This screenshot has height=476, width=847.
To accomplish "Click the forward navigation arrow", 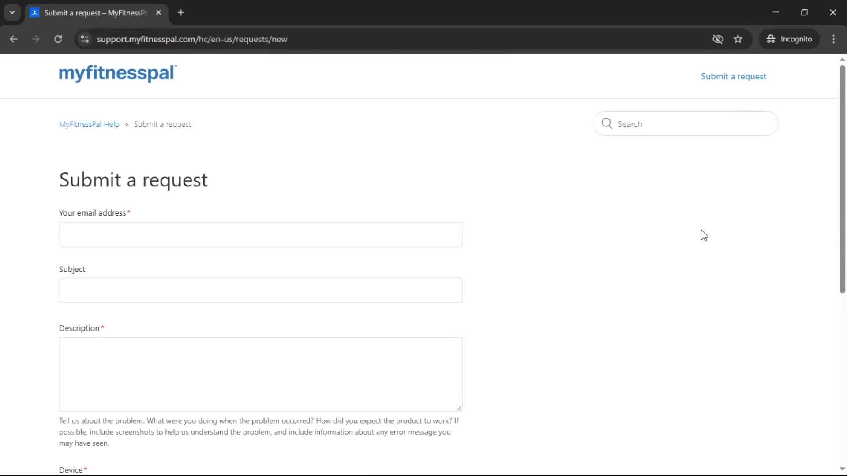I will [x=35, y=39].
